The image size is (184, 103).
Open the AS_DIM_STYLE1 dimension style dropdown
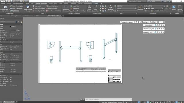(x=163, y=6)
